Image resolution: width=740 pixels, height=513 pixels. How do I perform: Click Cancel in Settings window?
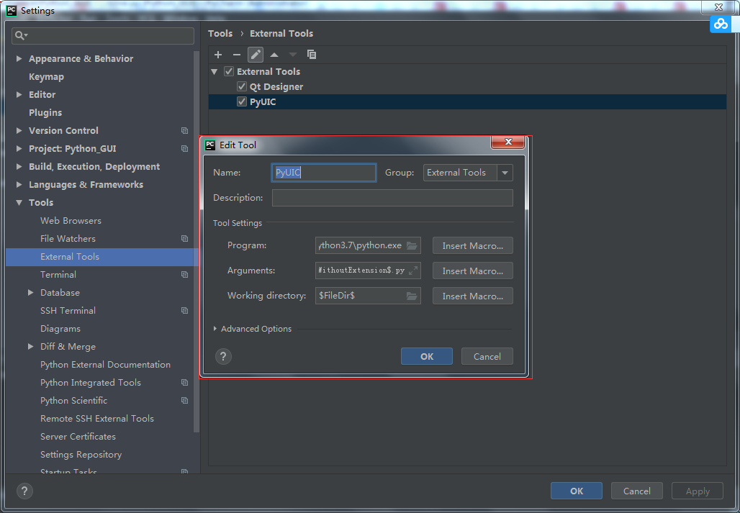point(636,491)
